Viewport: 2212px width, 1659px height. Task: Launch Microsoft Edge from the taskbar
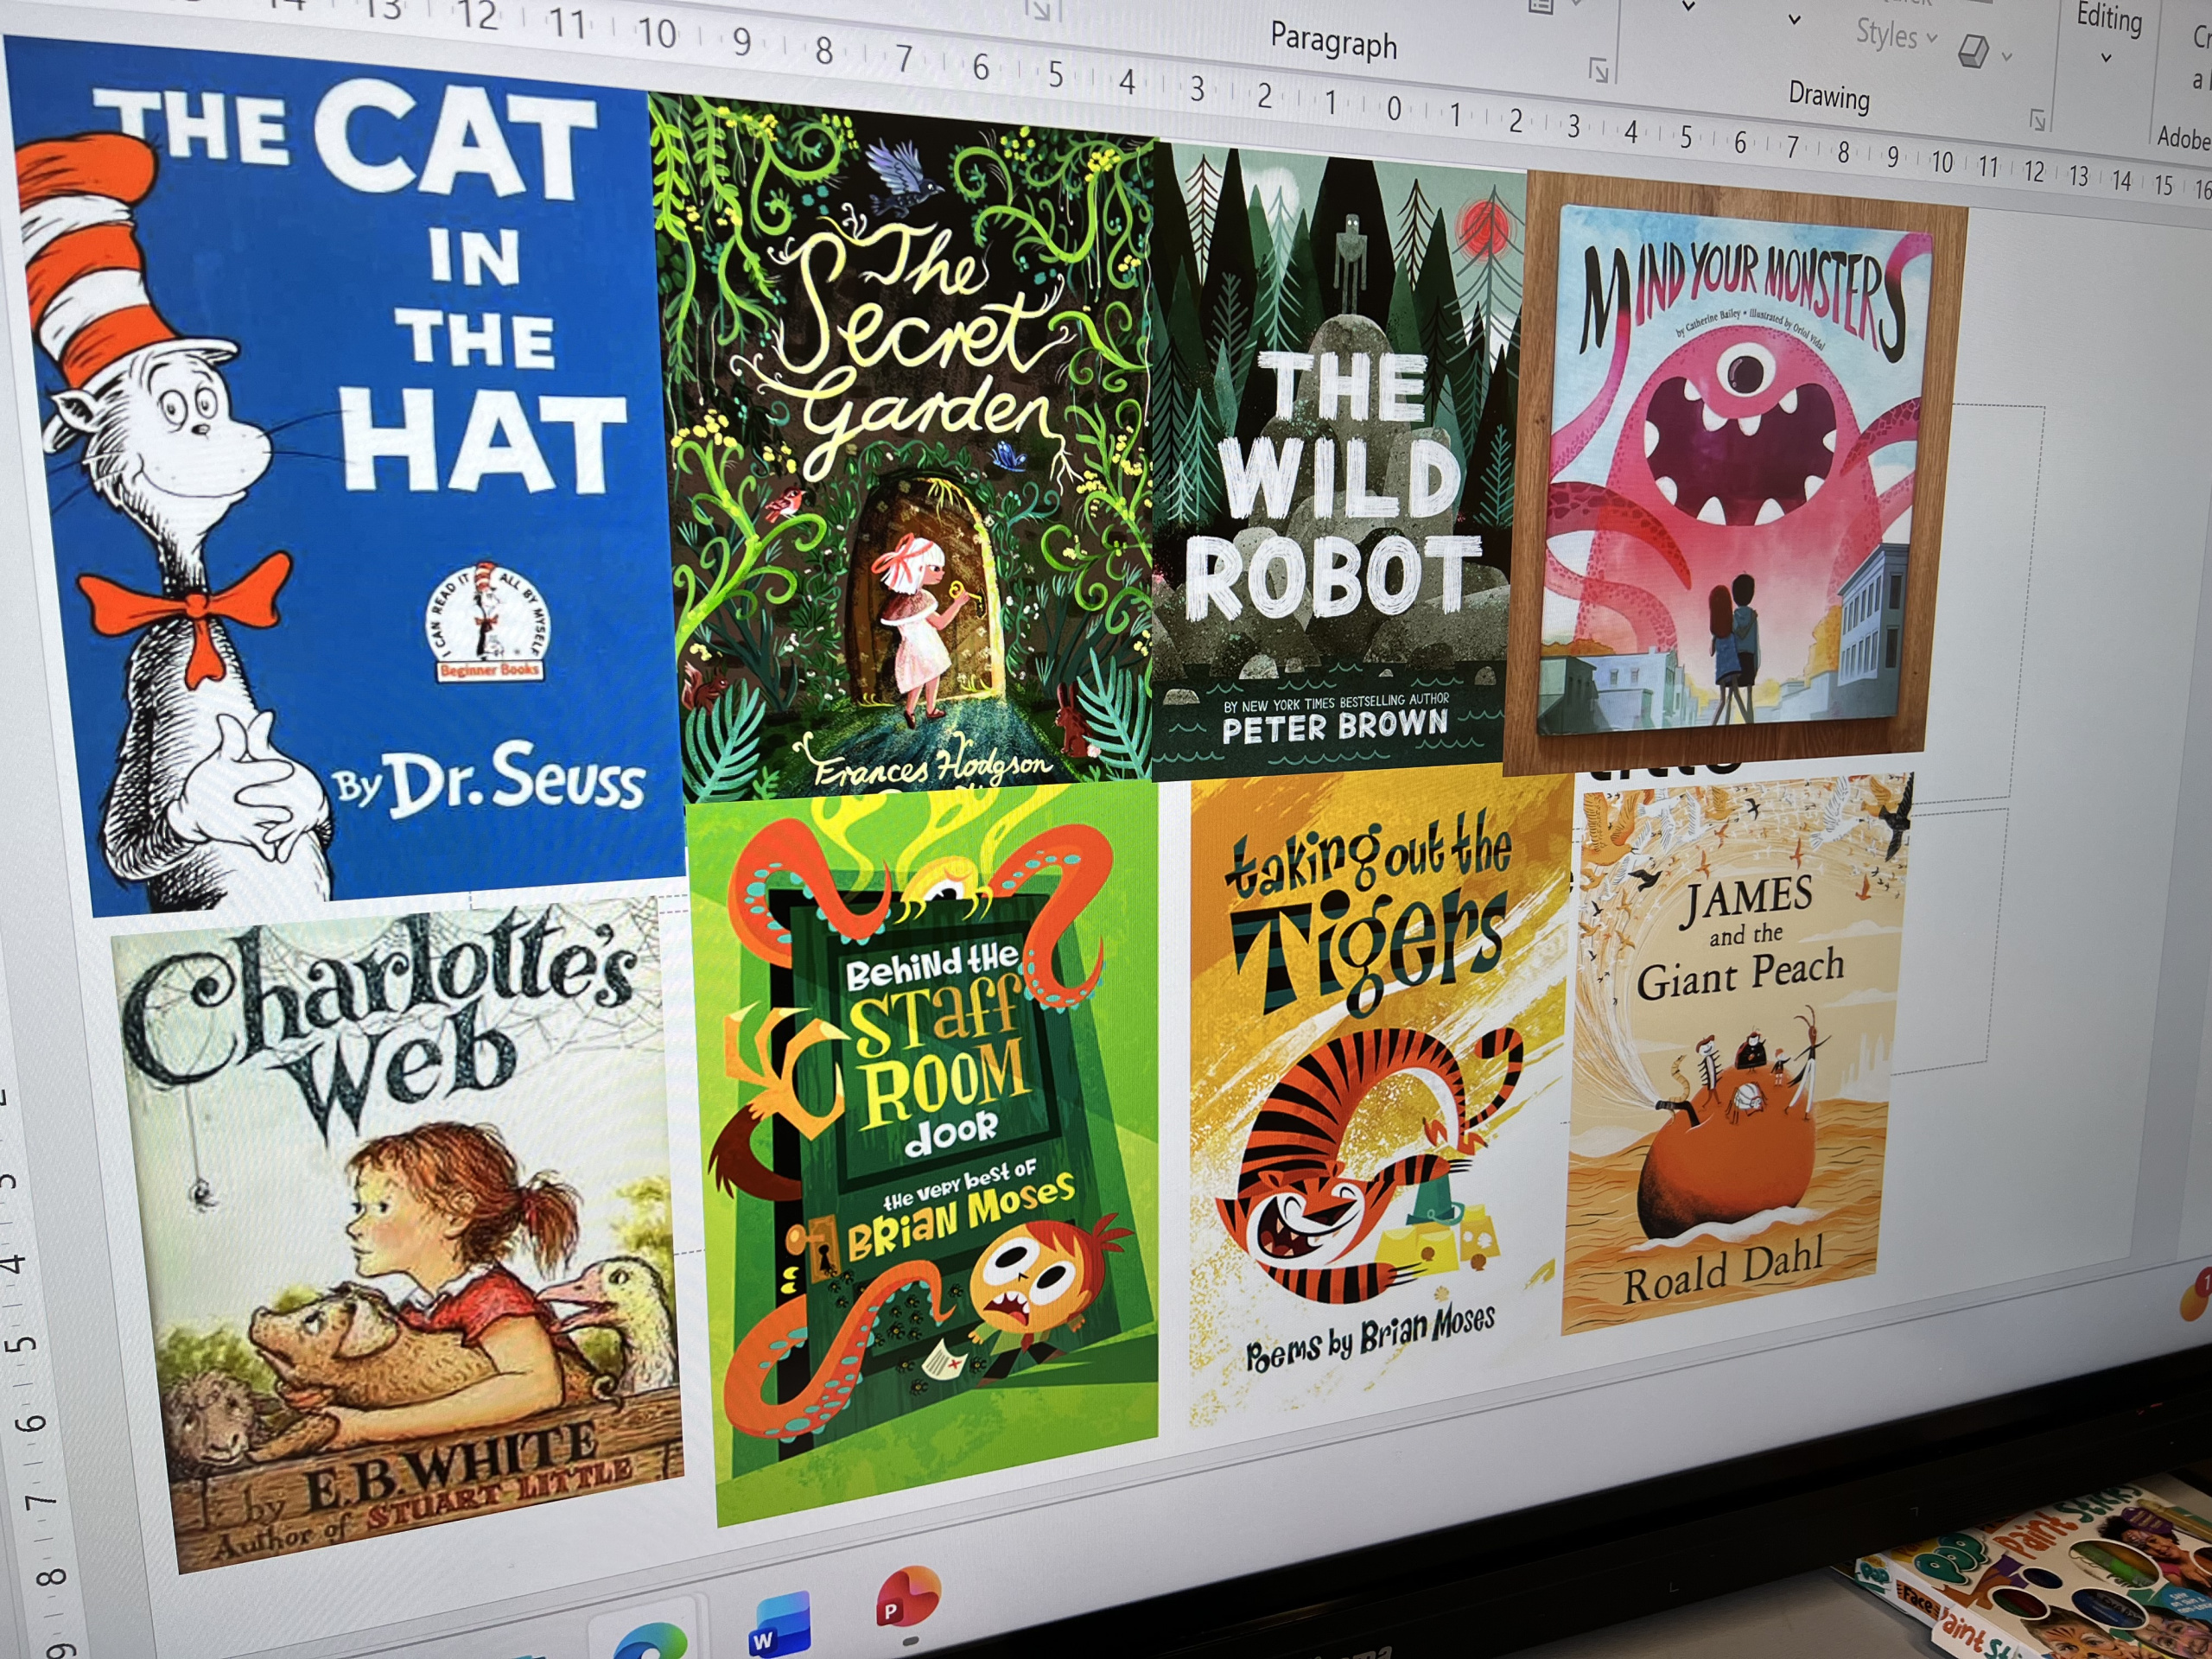click(x=649, y=1643)
